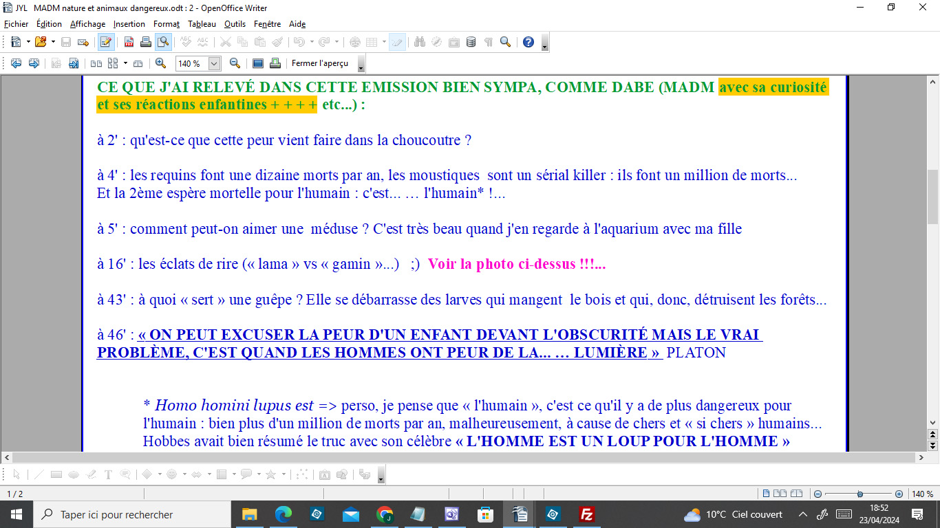Viewport: 940px width, 528px height.
Task: Open the recent documents dropdown arrow beside the folder
Action: click(x=53, y=42)
